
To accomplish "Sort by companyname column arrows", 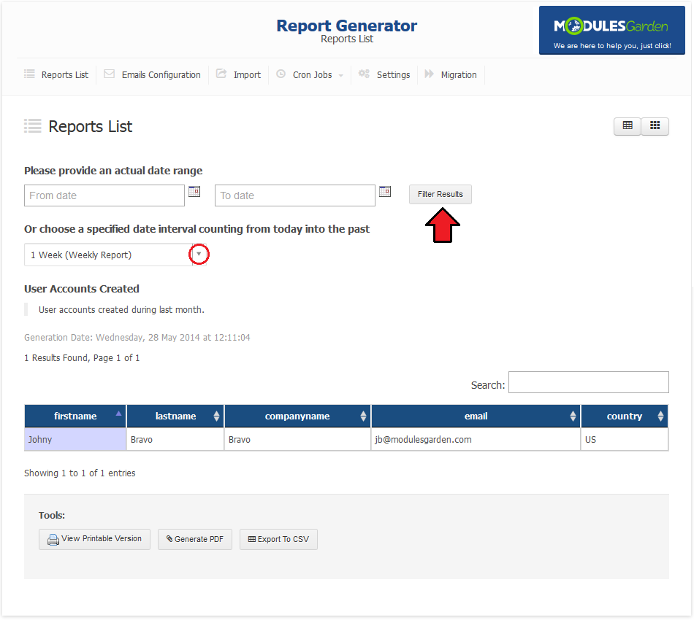I will click(x=363, y=416).
